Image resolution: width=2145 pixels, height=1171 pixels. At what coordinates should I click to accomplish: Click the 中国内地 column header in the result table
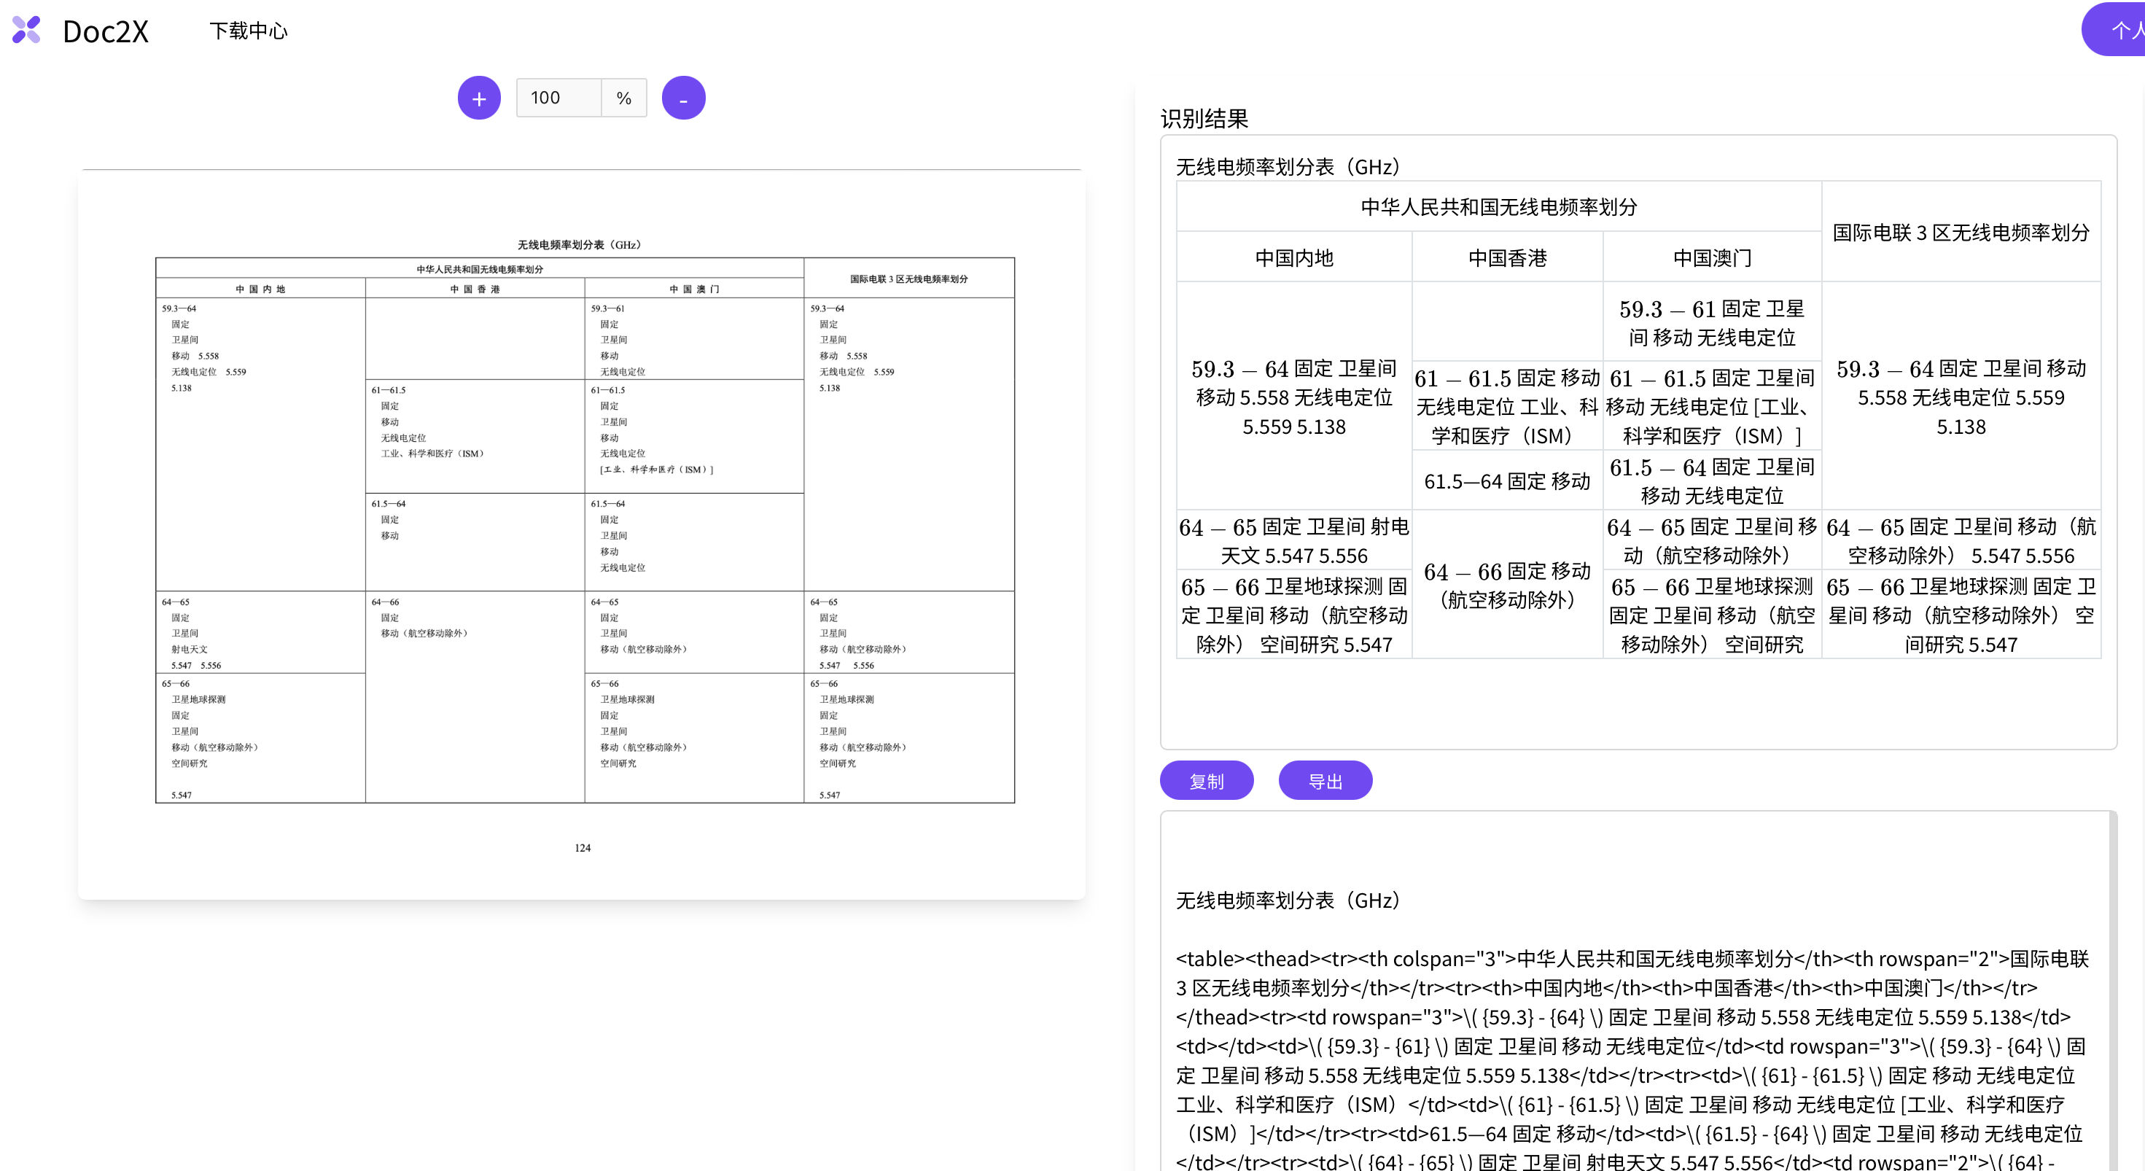[1294, 257]
